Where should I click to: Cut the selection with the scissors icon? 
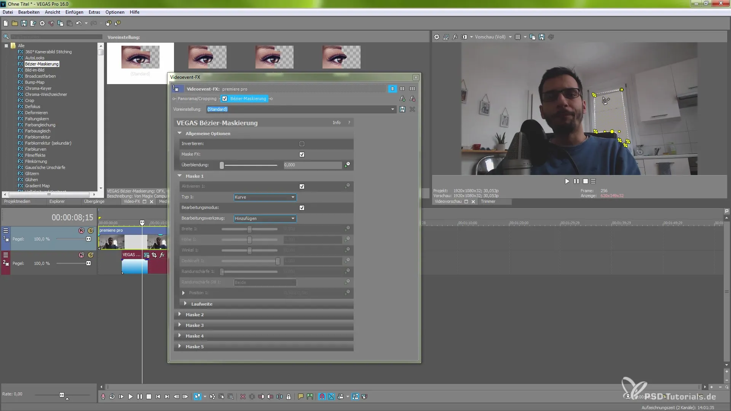[x=51, y=23]
